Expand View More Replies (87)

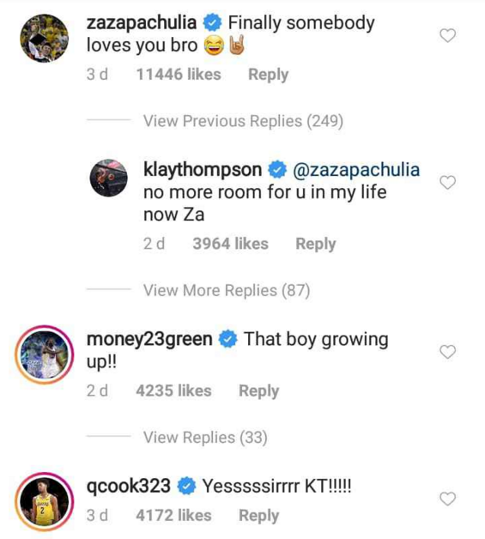click(x=227, y=290)
